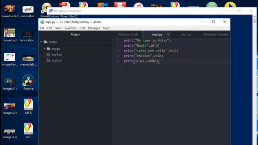
Task: Open the download desktop image
Action: [10, 35]
